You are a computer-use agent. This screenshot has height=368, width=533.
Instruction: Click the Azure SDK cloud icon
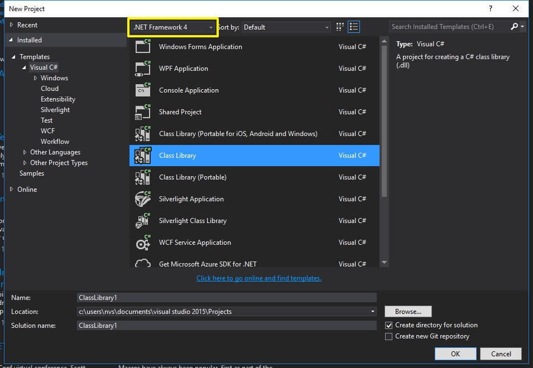(x=143, y=263)
